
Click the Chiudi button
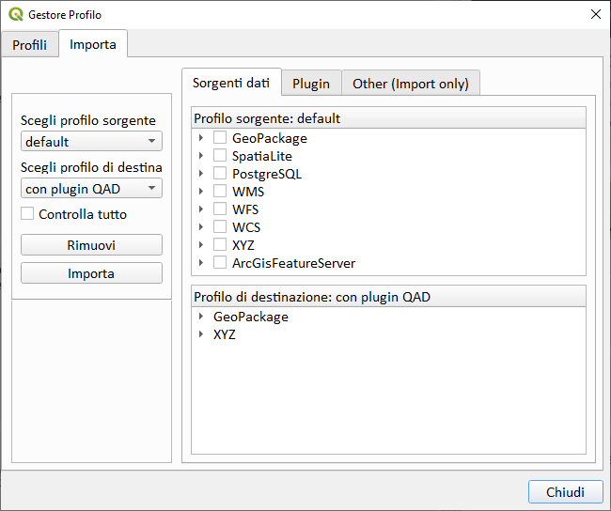(565, 492)
